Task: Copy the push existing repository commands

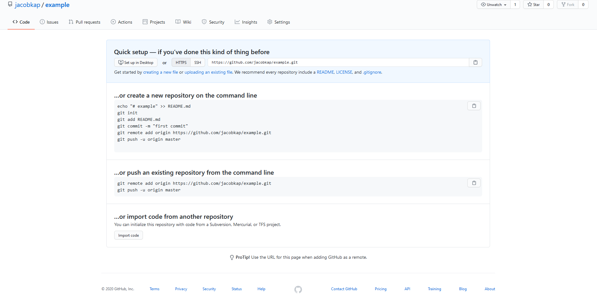Action: tap(474, 183)
